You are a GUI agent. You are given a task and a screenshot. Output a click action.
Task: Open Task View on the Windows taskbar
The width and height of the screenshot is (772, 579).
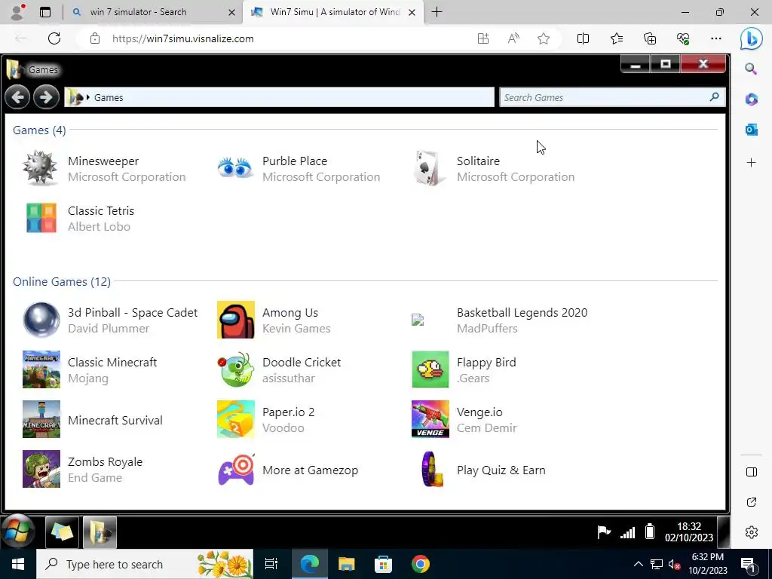[x=271, y=564]
